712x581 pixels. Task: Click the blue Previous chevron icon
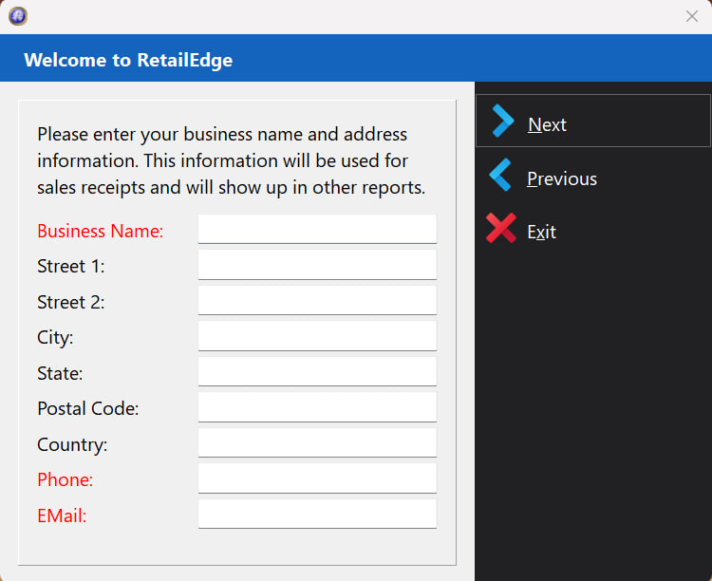[x=500, y=175]
